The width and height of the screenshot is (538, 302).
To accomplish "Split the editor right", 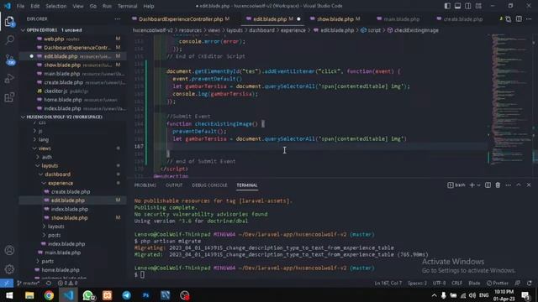I will [x=519, y=19].
